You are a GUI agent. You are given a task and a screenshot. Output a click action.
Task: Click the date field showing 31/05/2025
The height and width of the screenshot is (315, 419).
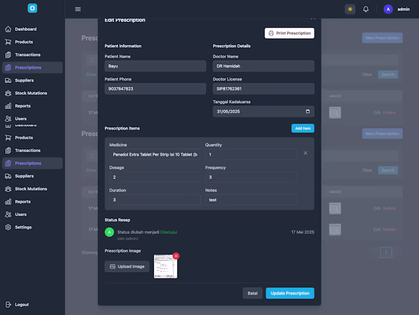(x=263, y=111)
